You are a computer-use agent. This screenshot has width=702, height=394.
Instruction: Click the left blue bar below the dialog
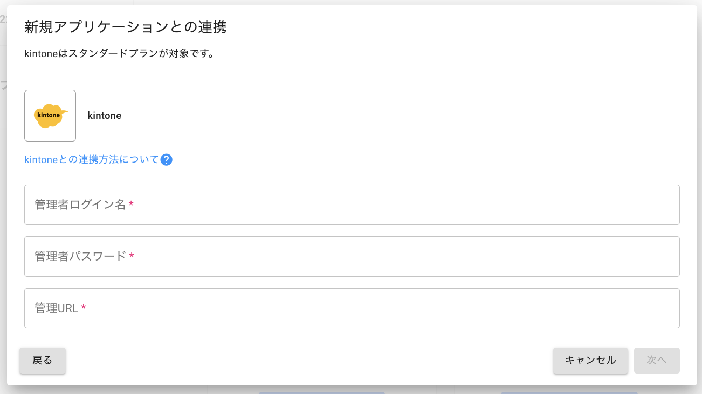[x=321, y=392]
